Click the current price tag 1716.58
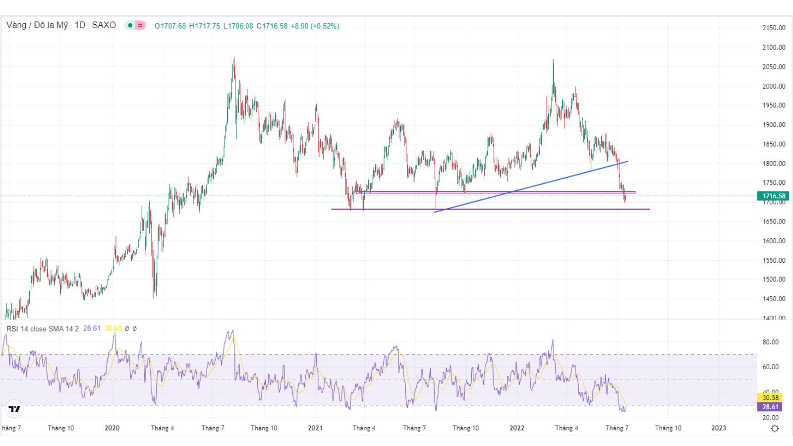Image resolution: width=793 pixels, height=446 pixels. point(774,196)
